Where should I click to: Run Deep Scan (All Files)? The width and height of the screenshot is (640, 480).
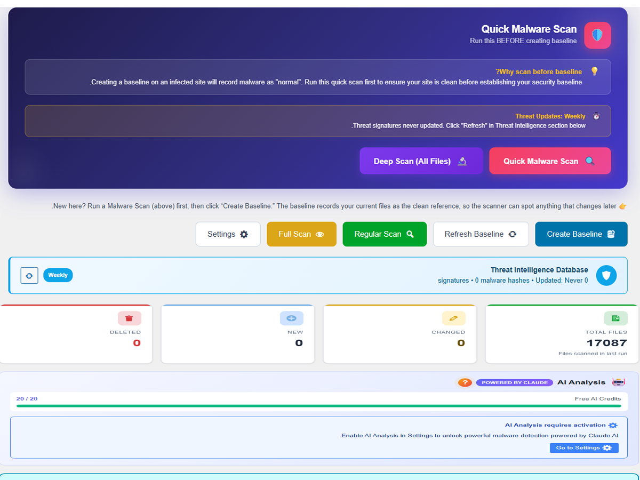tap(421, 161)
